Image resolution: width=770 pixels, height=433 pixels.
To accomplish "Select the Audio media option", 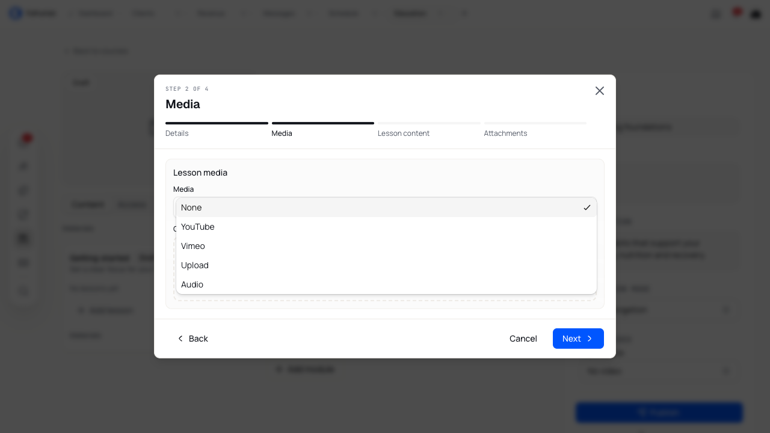I will pyautogui.click(x=386, y=284).
